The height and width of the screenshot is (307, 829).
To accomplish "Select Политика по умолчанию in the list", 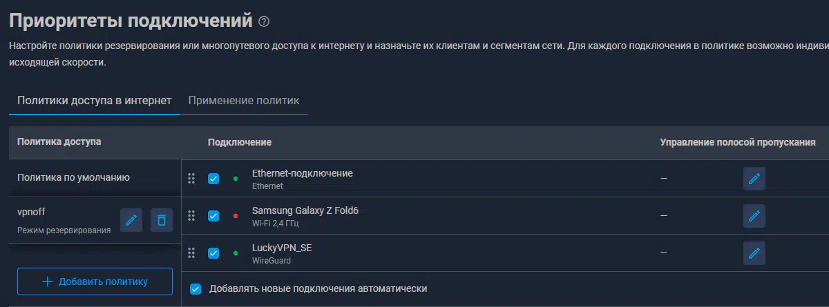I will pos(95,178).
